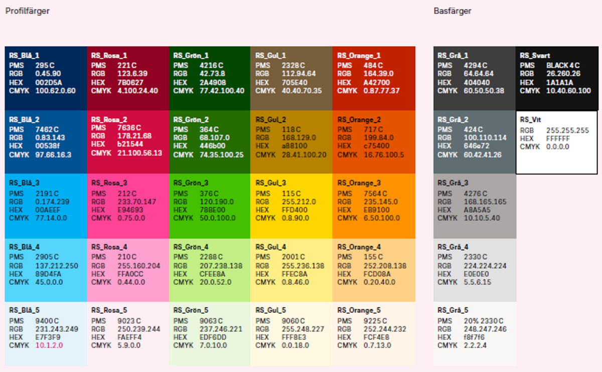Click the RS_Blå_1 dark blue swatch
The image size is (602, 372).
[46, 78]
